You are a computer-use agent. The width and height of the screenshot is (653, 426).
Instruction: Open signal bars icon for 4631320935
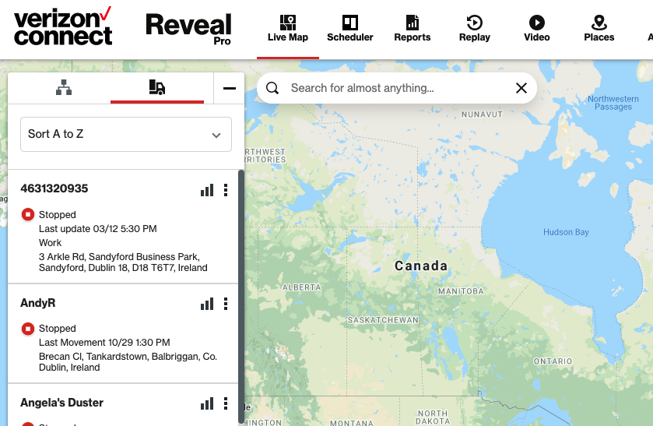point(207,190)
